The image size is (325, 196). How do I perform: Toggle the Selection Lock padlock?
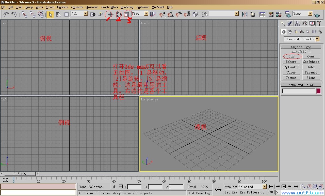pos(114,187)
